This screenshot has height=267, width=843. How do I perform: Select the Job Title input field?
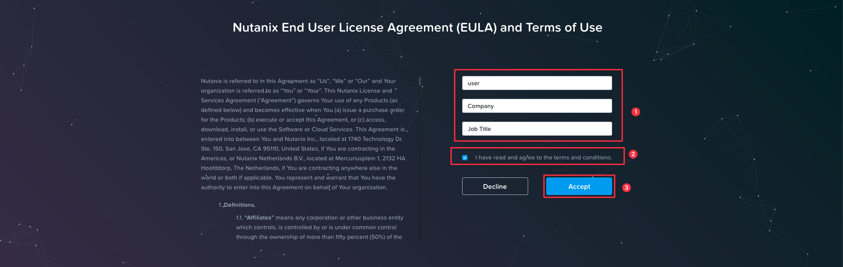[537, 129]
